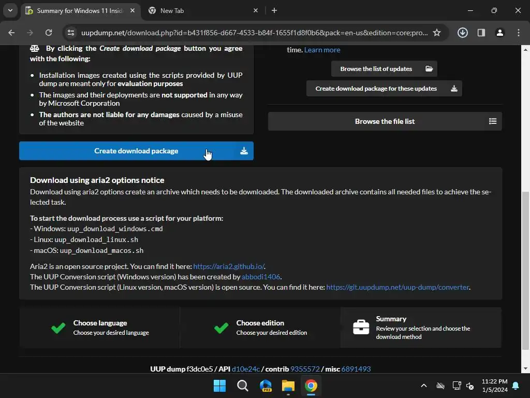
Task: Switch to Summary for Windows 11 tab
Action: pos(80,11)
